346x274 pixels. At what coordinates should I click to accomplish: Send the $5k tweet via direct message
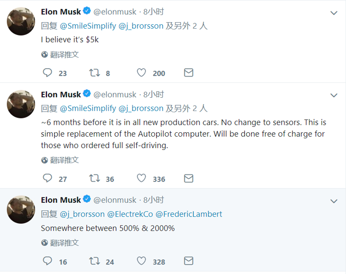pos(188,73)
